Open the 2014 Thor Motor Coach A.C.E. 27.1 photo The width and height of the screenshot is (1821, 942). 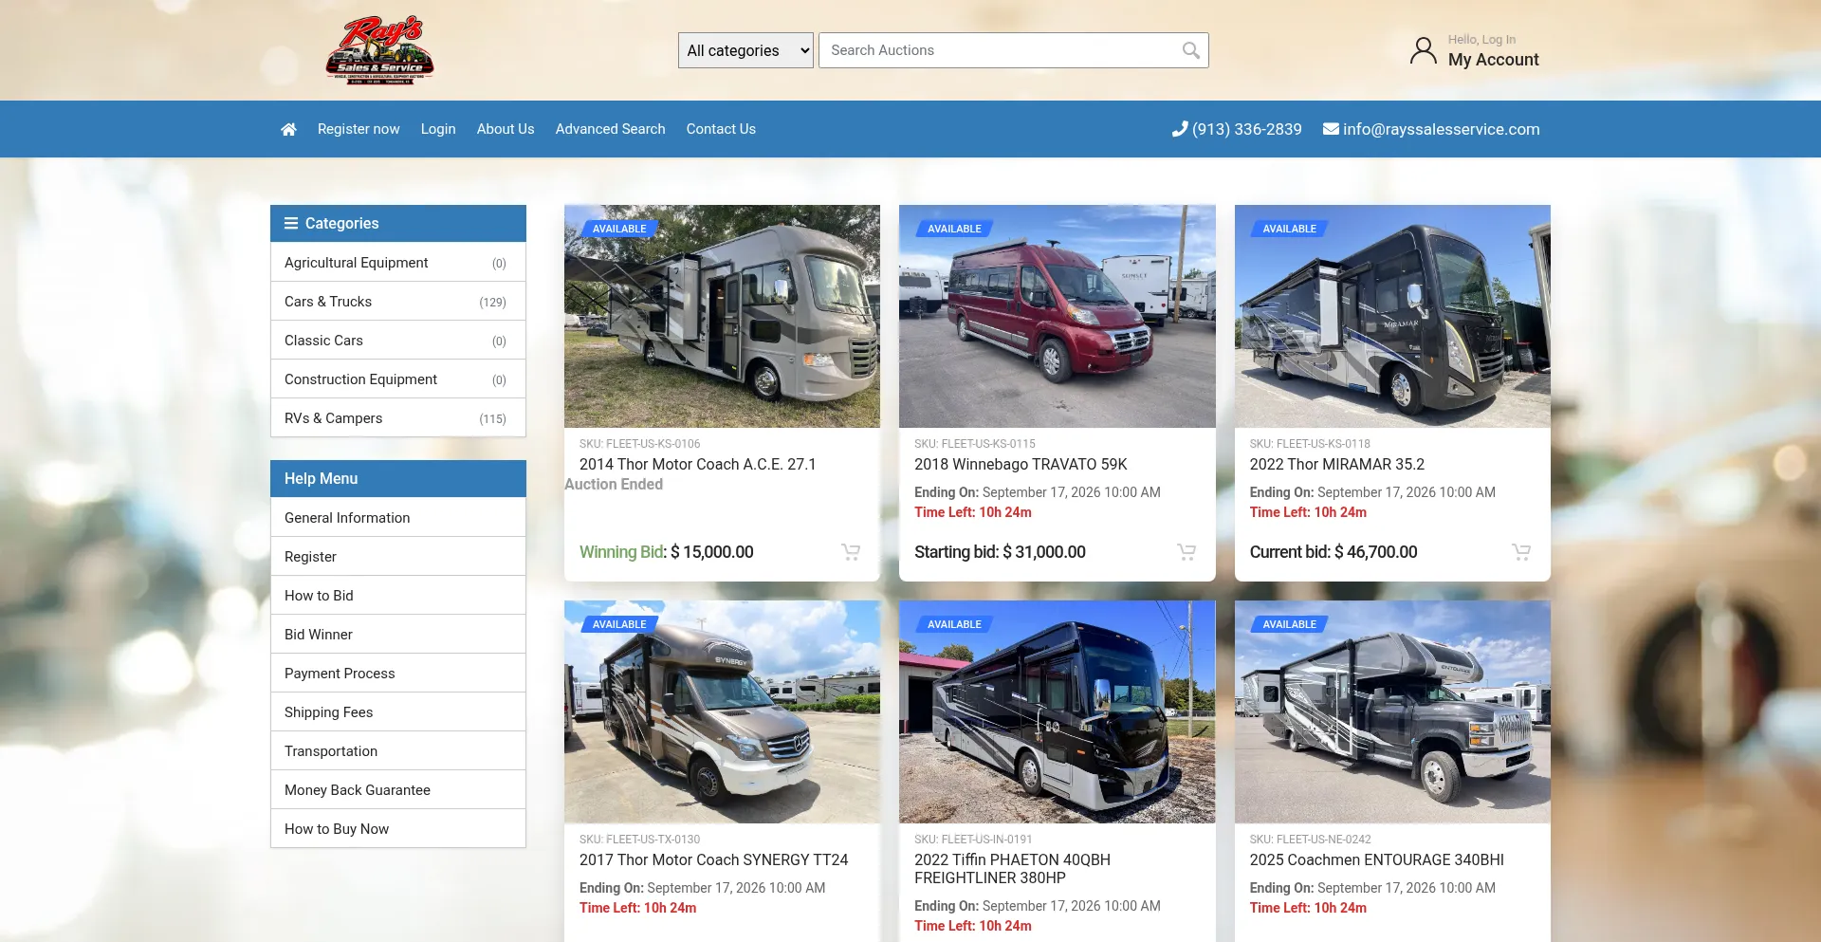coord(722,317)
